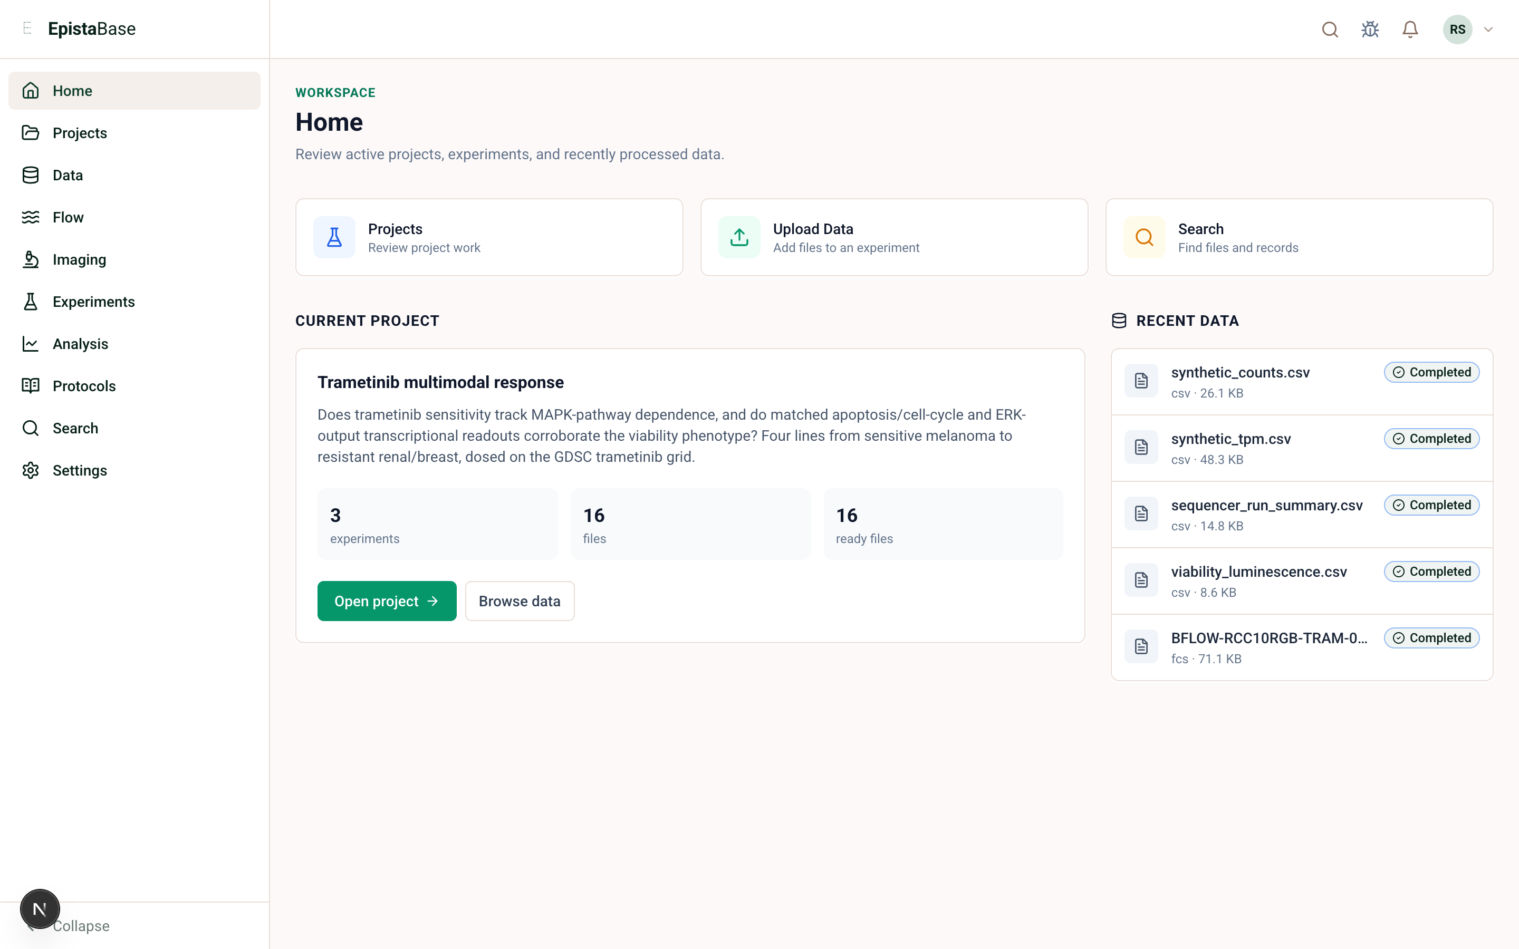Click the blue flask icon on Projects card
The height and width of the screenshot is (949, 1519).
(x=334, y=237)
